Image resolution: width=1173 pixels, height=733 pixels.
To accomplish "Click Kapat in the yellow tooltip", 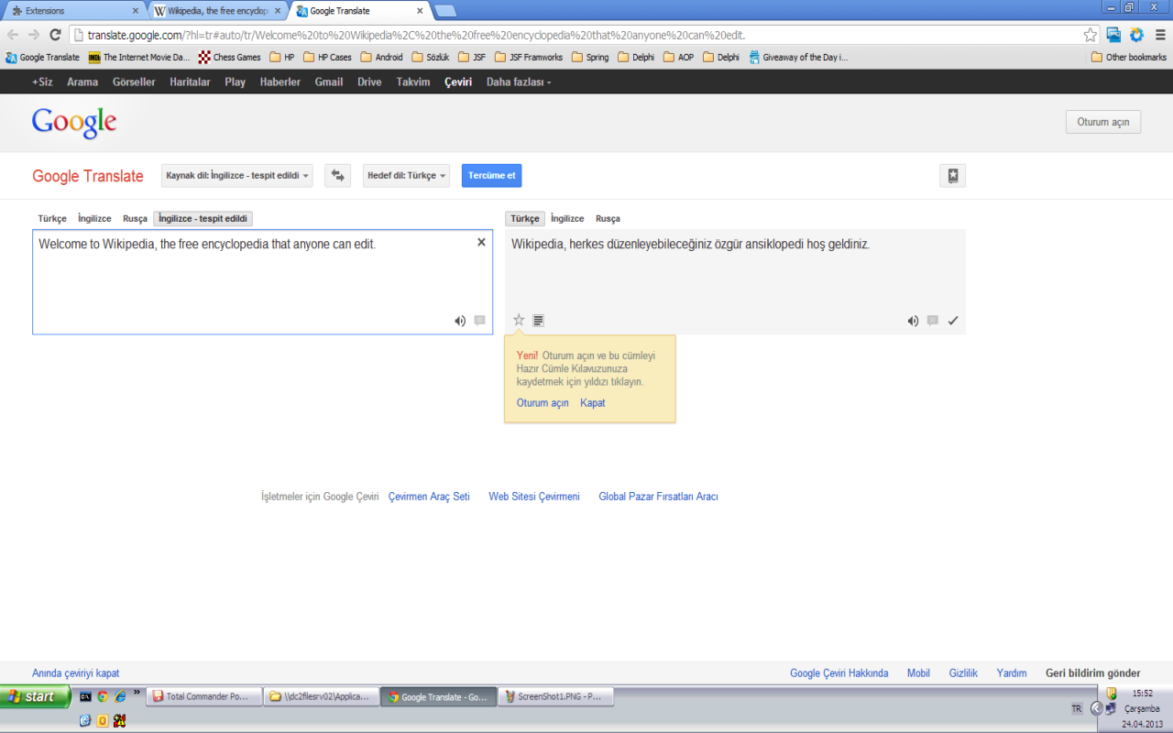I will [593, 402].
